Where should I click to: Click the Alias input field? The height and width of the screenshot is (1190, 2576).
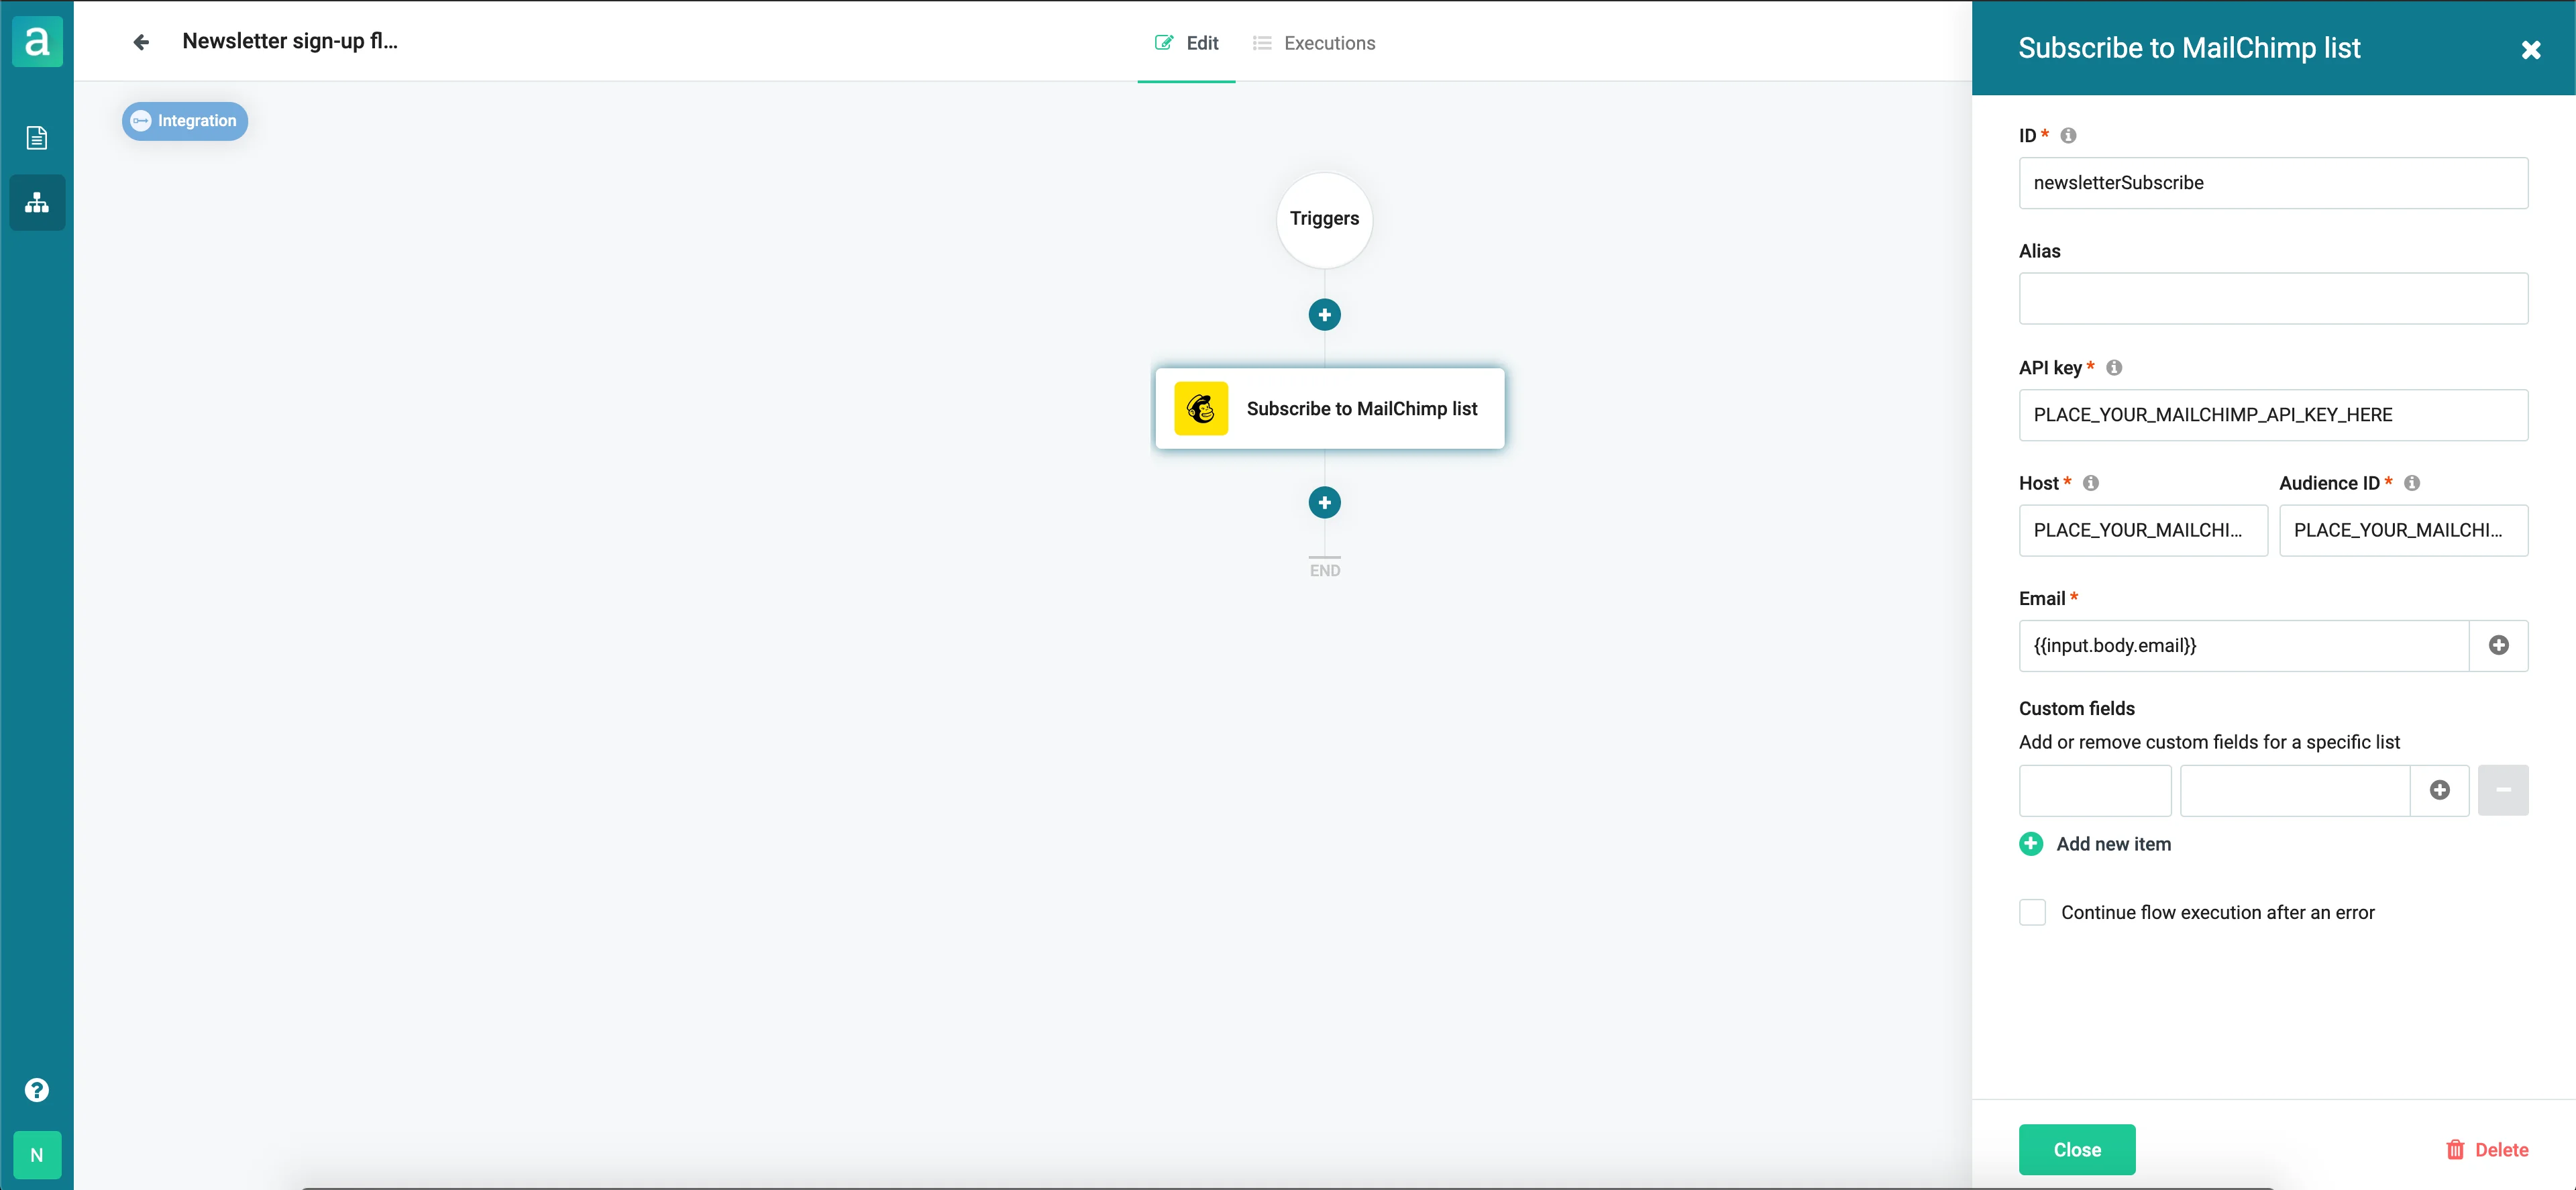pyautogui.click(x=2272, y=299)
